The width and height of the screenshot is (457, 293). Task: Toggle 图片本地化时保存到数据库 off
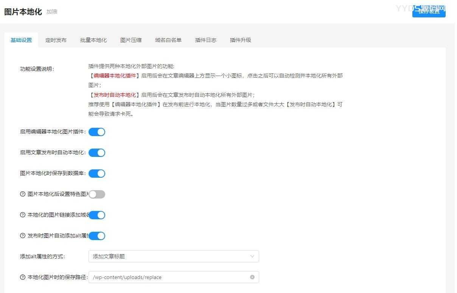pyautogui.click(x=97, y=173)
